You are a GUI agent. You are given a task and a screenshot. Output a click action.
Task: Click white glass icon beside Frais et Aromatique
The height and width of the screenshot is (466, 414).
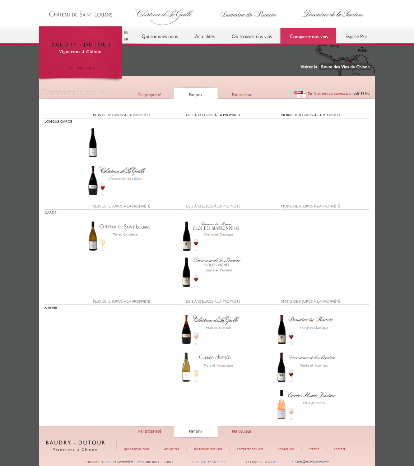tap(196, 376)
